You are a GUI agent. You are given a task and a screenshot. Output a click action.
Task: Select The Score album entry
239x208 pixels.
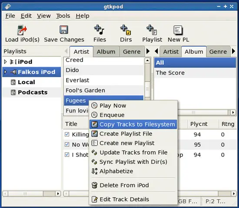pos(195,73)
